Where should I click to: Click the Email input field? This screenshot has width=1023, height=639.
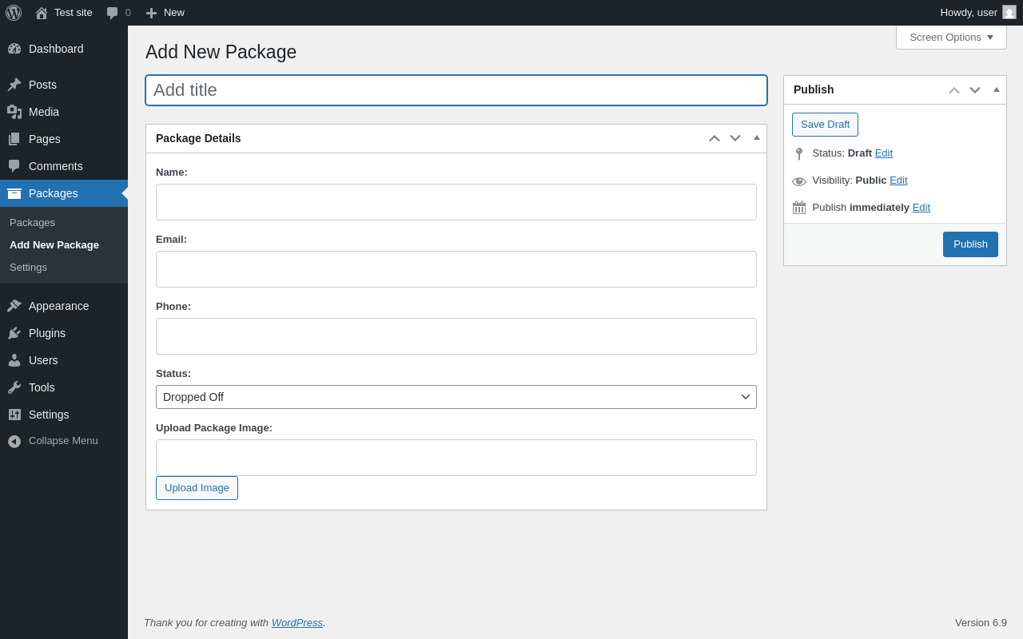[x=456, y=269]
